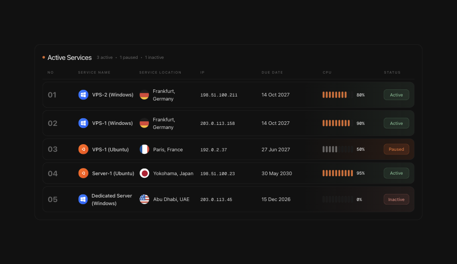Click the Paused status badge
The height and width of the screenshot is (264, 457).
point(397,149)
